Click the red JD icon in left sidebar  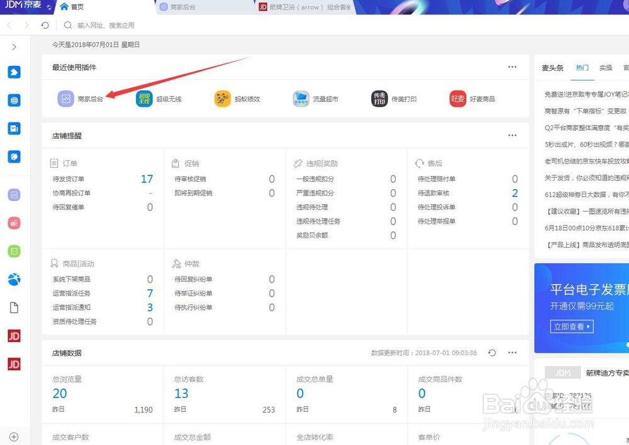(x=14, y=336)
